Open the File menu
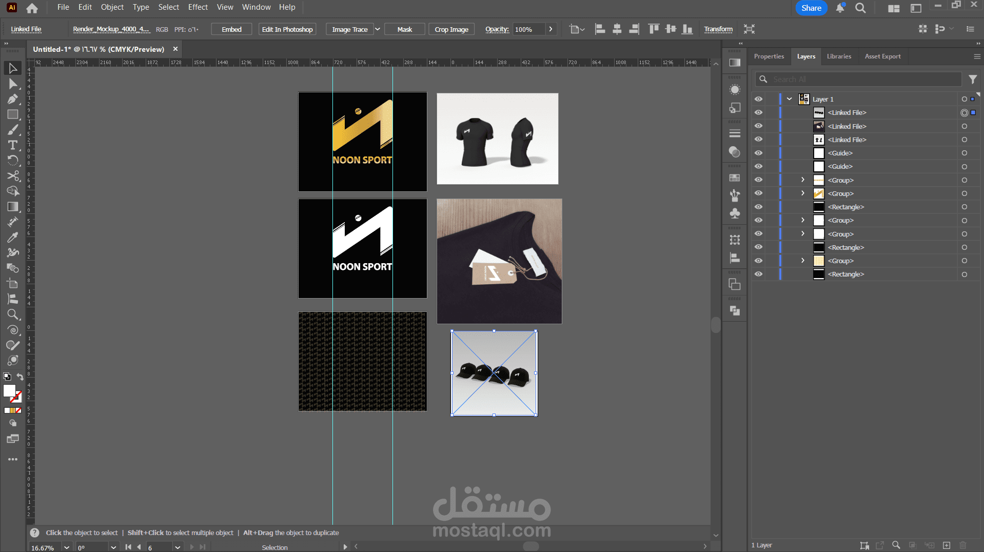This screenshot has height=552, width=984. click(x=63, y=7)
